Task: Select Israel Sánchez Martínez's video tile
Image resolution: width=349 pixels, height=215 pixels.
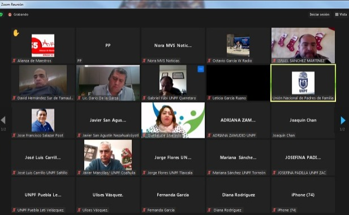Action: pos(303,45)
